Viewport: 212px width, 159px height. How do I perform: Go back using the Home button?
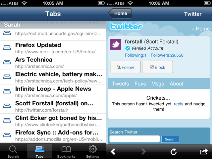(x=120, y=13)
